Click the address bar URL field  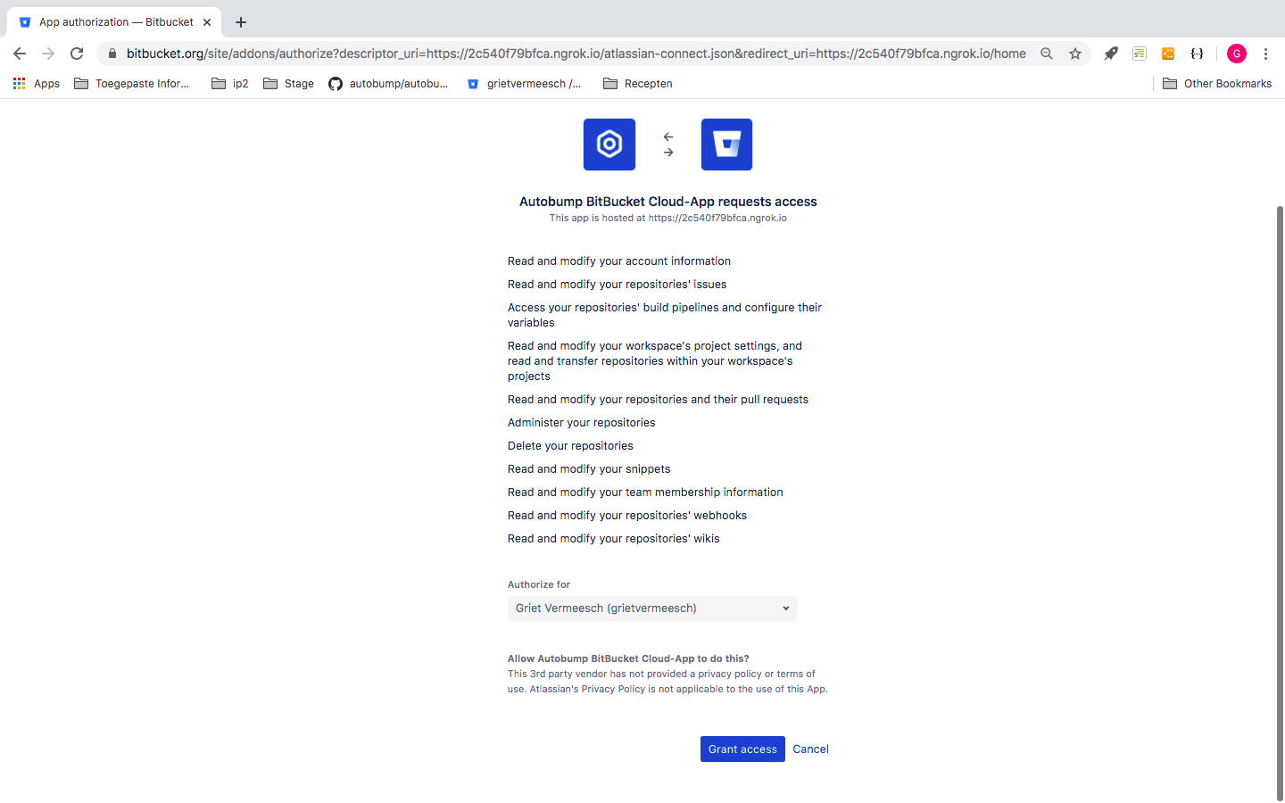[x=576, y=54]
